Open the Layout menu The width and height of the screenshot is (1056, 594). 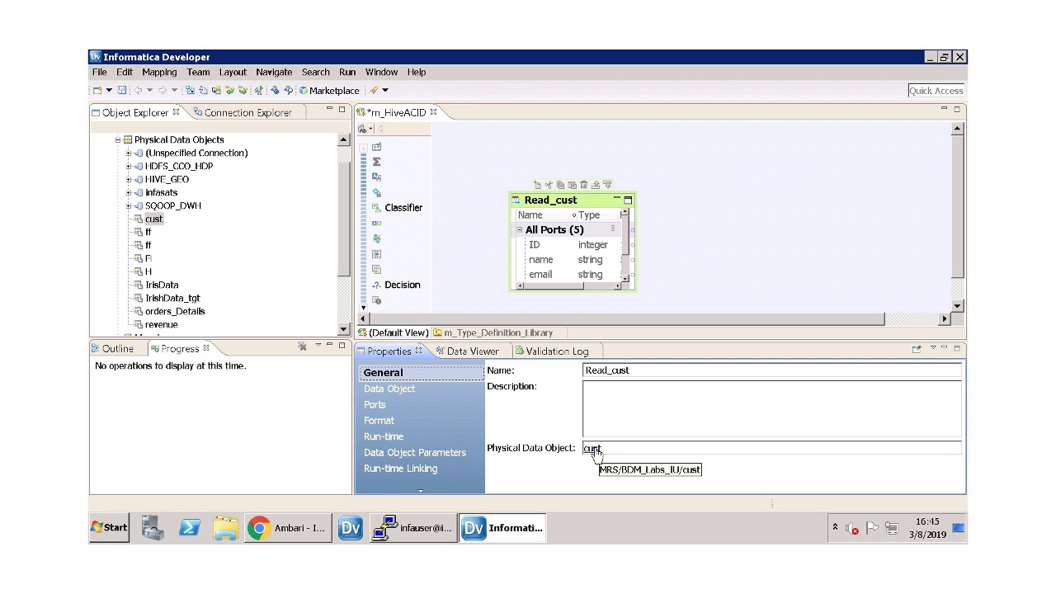click(x=233, y=72)
